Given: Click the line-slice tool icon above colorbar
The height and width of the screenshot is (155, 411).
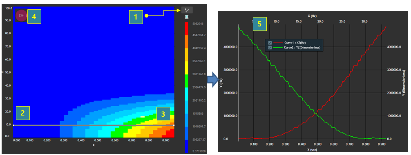Looking at the screenshot, I should coord(187,10).
